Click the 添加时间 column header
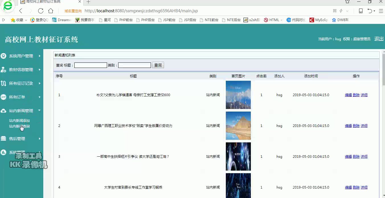Image resolution: width=385 pixels, height=198 pixels. click(x=311, y=76)
